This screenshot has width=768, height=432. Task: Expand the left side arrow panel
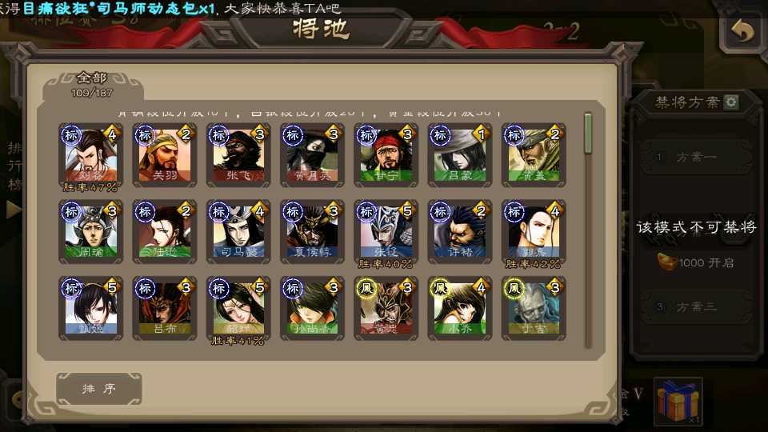coord(13,210)
